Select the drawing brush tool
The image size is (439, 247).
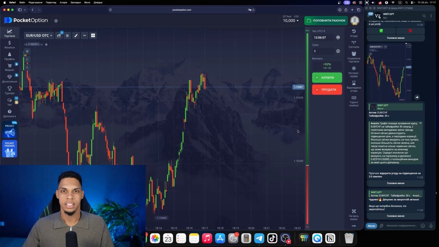pos(76,35)
